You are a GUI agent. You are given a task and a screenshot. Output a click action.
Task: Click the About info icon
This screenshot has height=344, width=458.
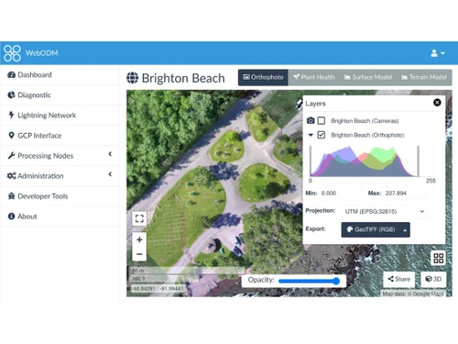[x=11, y=216]
